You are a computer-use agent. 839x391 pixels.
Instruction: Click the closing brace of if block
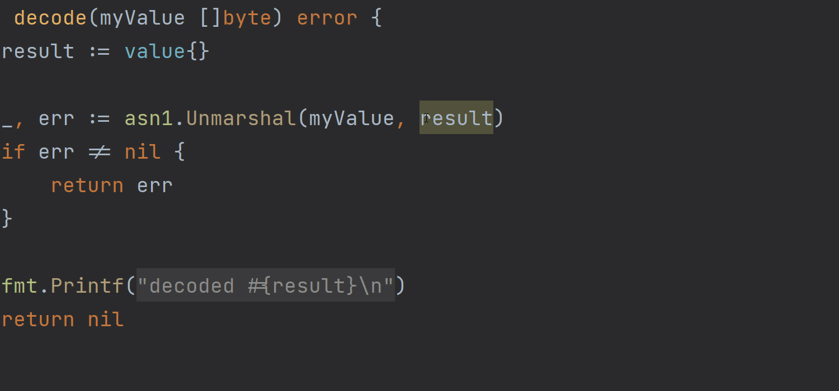tap(7, 218)
